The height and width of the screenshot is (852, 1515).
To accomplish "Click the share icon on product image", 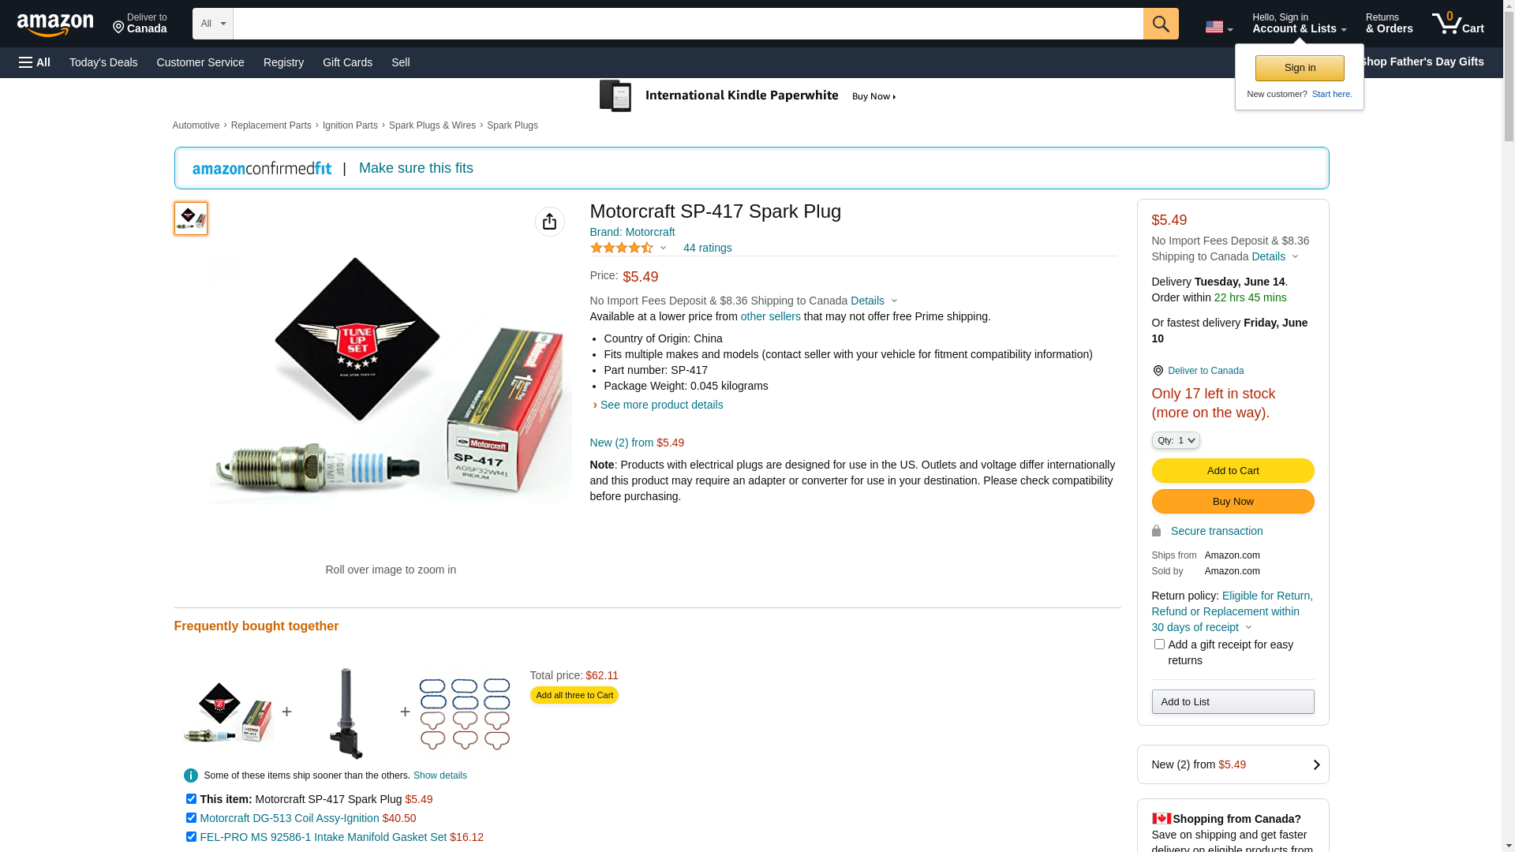I will click(549, 222).
